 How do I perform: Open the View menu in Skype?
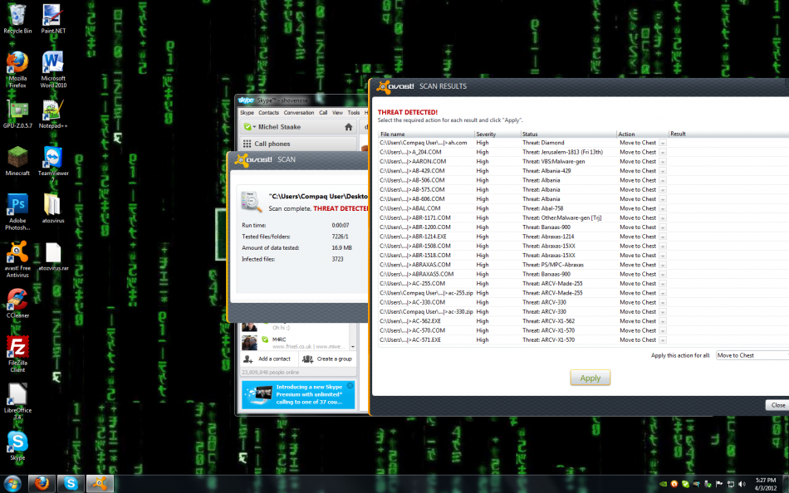pyautogui.click(x=337, y=113)
